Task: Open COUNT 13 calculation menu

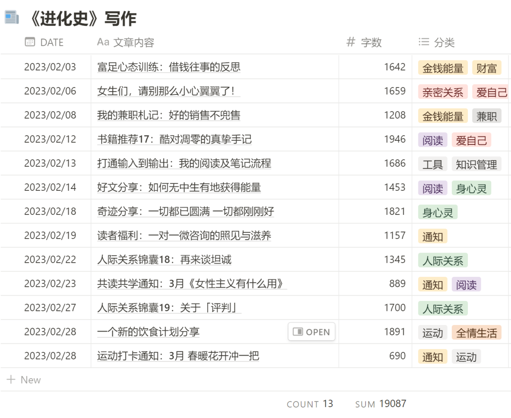Action: (x=310, y=404)
